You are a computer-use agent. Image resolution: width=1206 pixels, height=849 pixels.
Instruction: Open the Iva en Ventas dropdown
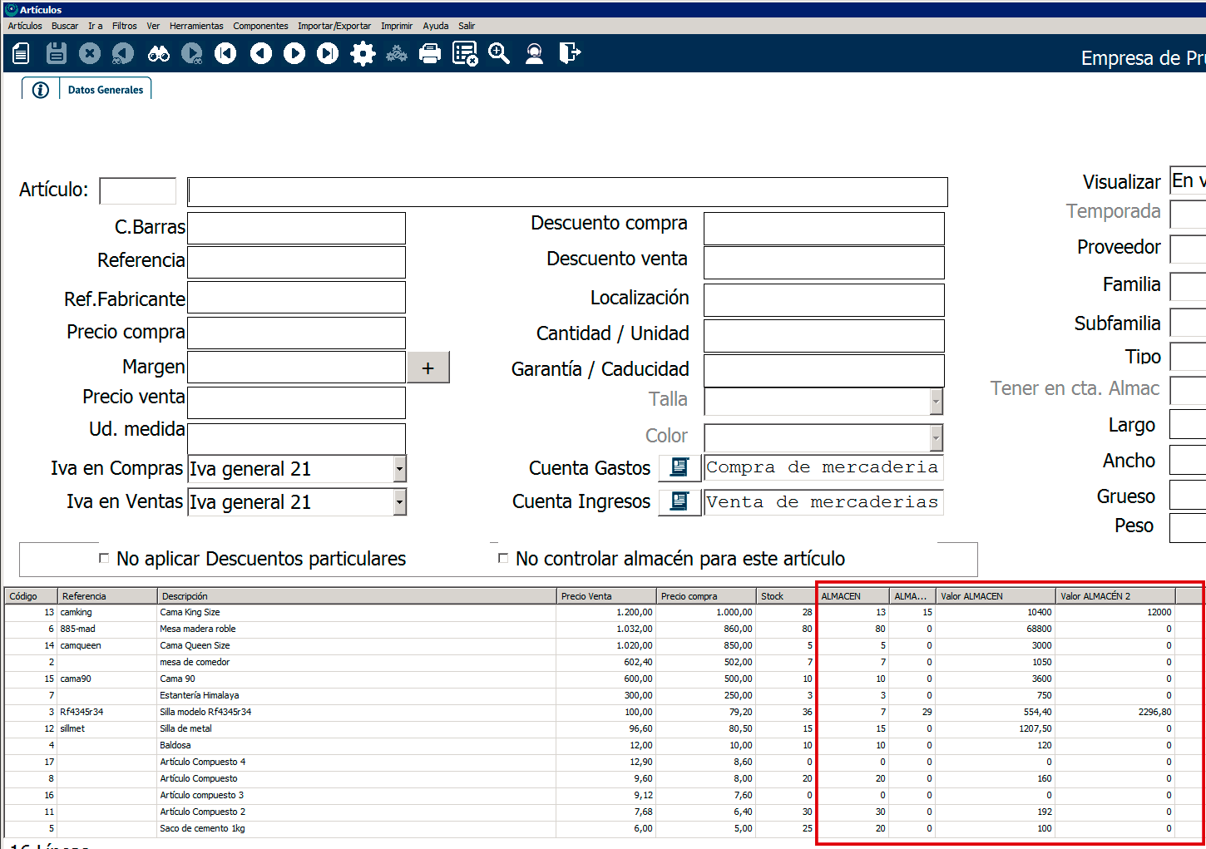[399, 502]
